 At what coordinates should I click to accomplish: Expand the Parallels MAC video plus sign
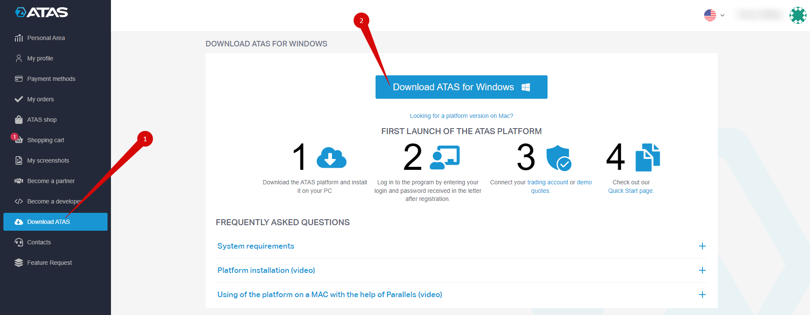(702, 295)
